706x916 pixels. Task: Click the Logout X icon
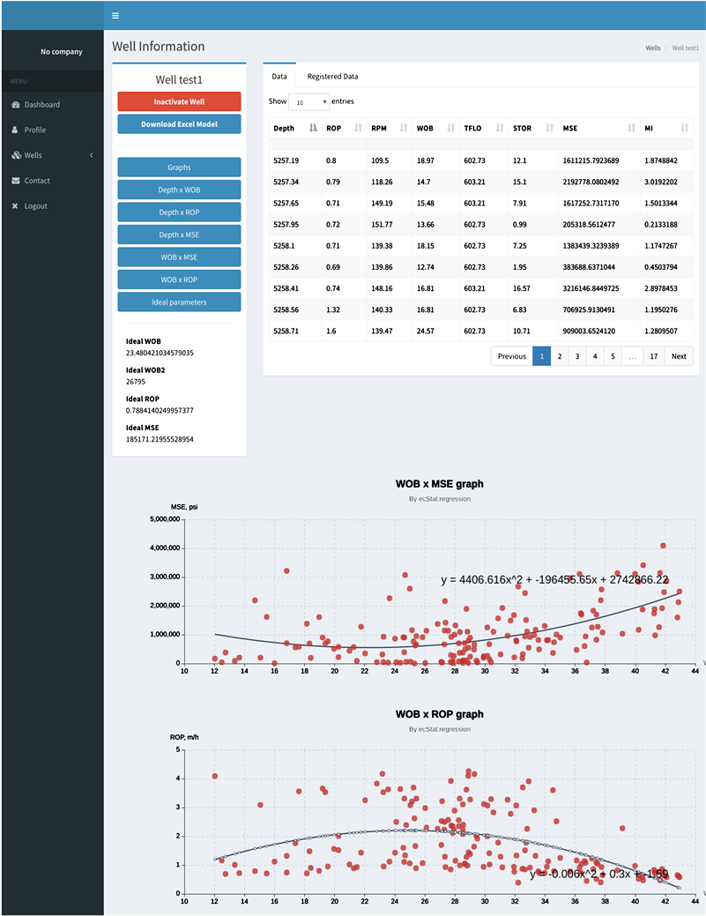15,206
